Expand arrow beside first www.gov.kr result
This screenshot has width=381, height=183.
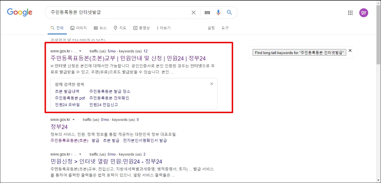[x=80, y=51]
